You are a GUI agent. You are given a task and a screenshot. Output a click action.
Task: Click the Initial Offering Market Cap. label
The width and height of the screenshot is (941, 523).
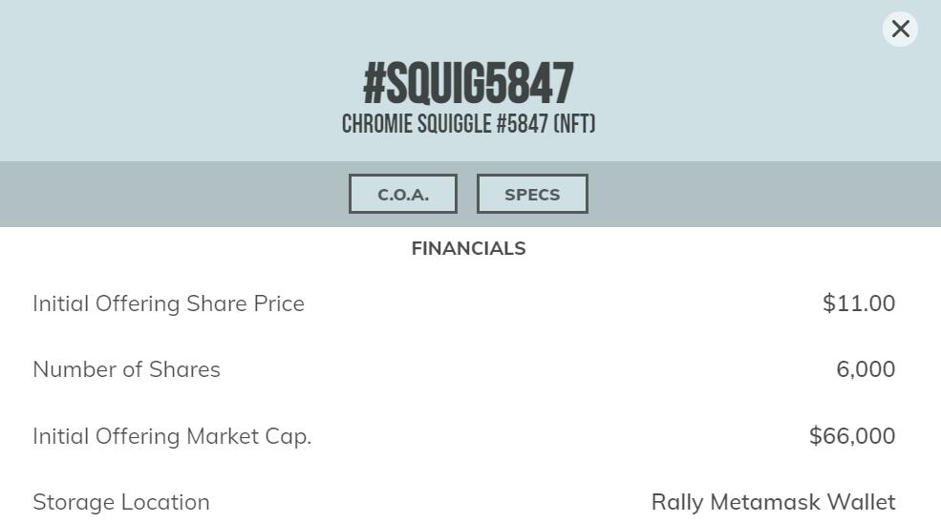(x=172, y=436)
